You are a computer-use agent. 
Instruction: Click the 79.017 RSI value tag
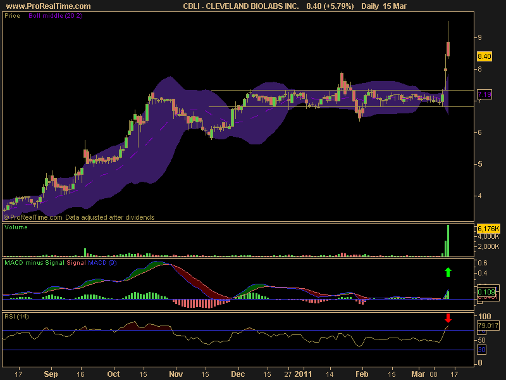pos(488,326)
